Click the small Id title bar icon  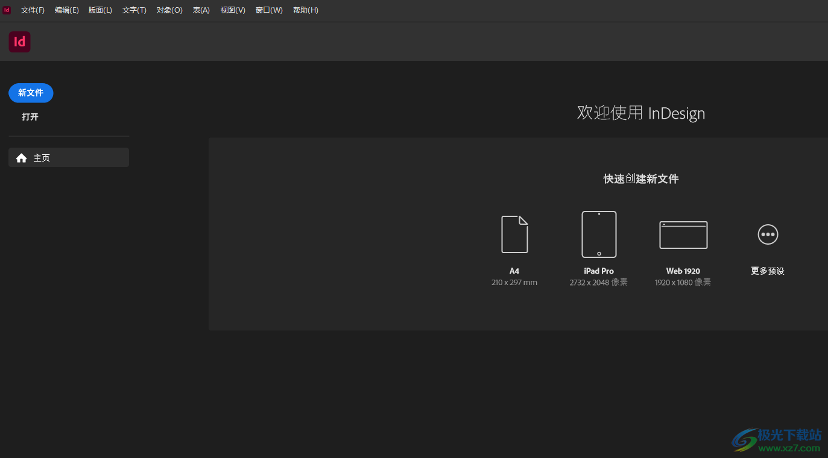click(7, 10)
